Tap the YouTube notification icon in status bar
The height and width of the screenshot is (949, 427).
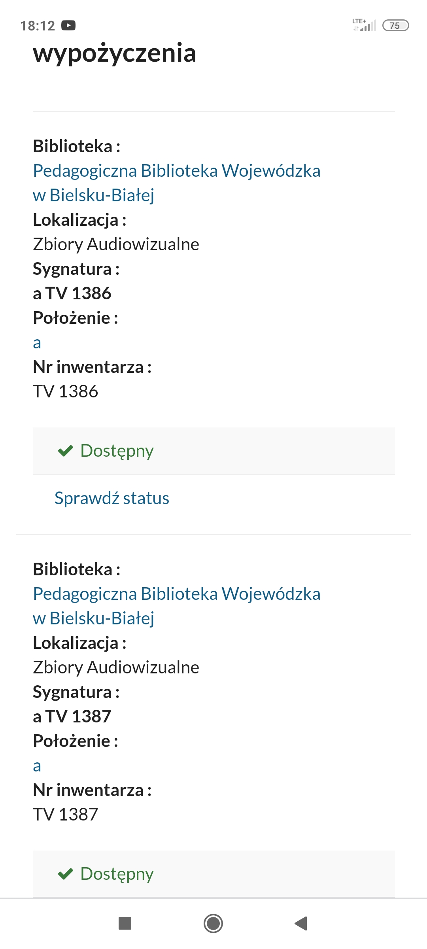[x=68, y=26]
